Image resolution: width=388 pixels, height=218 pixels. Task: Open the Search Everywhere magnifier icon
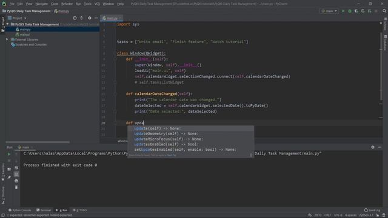[384, 11]
